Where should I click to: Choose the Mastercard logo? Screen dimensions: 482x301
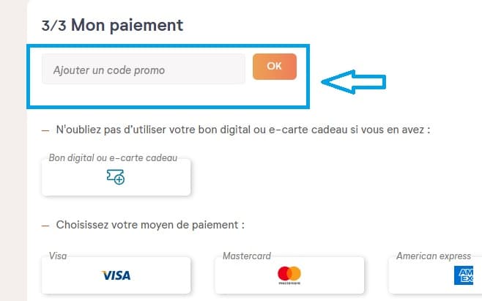tap(289, 275)
